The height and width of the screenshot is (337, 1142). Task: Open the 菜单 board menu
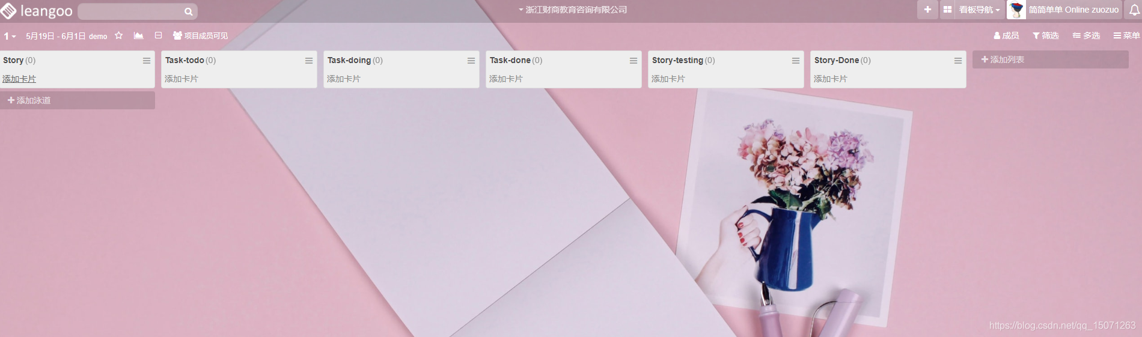click(x=1126, y=35)
